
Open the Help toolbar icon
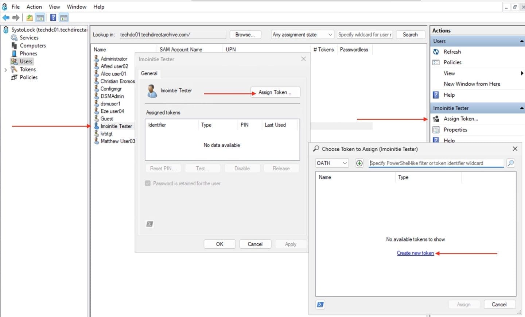[x=53, y=18]
